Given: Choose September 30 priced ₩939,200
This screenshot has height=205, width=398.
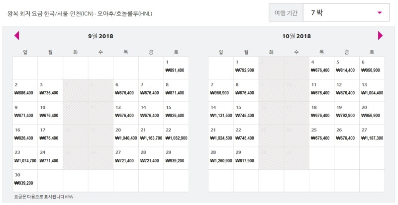Looking at the screenshot, I should pyautogui.click(x=25, y=180).
